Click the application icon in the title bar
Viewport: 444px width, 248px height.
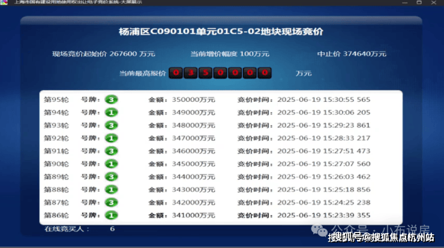pyautogui.click(x=4, y=3)
